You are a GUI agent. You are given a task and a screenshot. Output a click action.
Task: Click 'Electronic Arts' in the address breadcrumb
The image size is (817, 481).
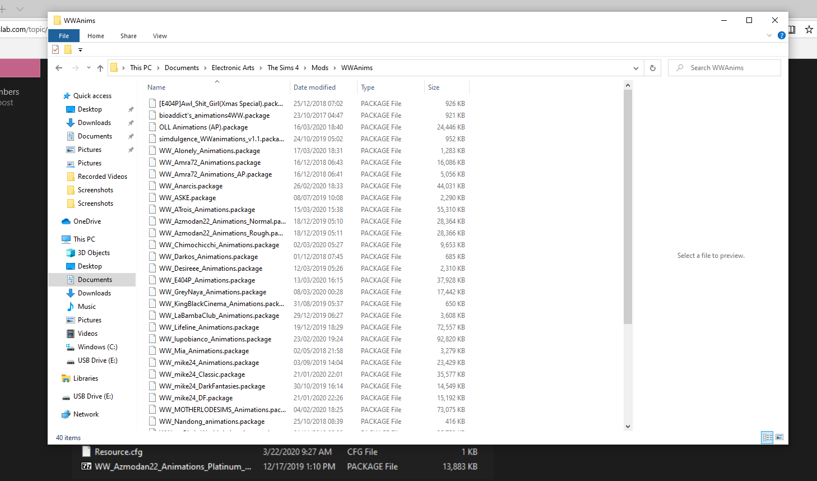(233, 68)
